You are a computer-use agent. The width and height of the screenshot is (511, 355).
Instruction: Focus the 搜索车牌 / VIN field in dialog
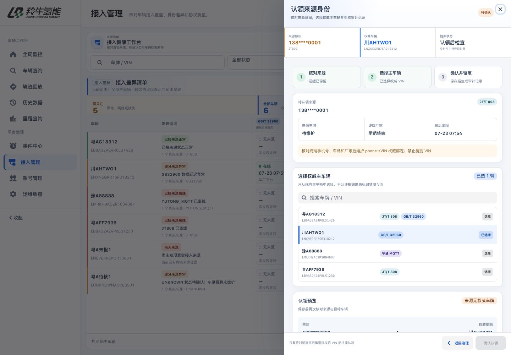coord(397,198)
